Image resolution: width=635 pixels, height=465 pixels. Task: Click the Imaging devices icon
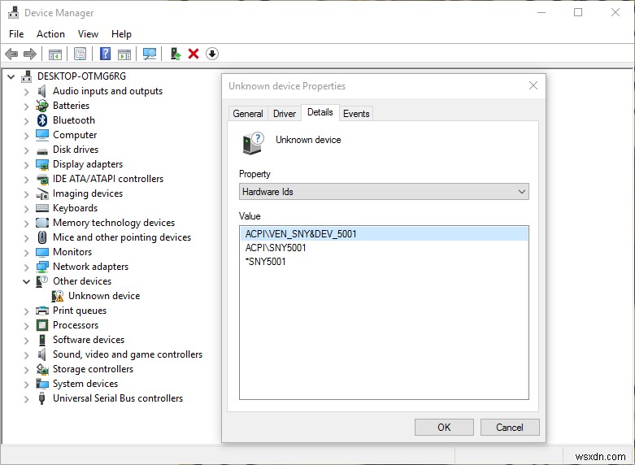click(42, 193)
